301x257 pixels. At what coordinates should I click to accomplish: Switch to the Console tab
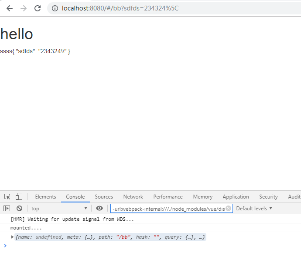75,197
